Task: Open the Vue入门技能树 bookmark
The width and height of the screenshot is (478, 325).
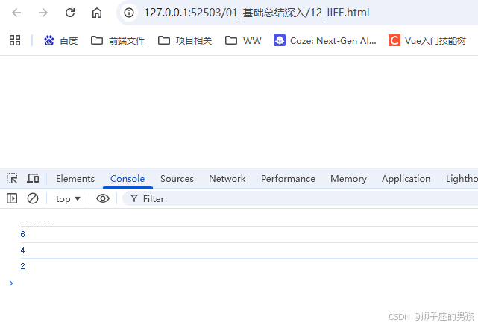Action: pos(427,40)
